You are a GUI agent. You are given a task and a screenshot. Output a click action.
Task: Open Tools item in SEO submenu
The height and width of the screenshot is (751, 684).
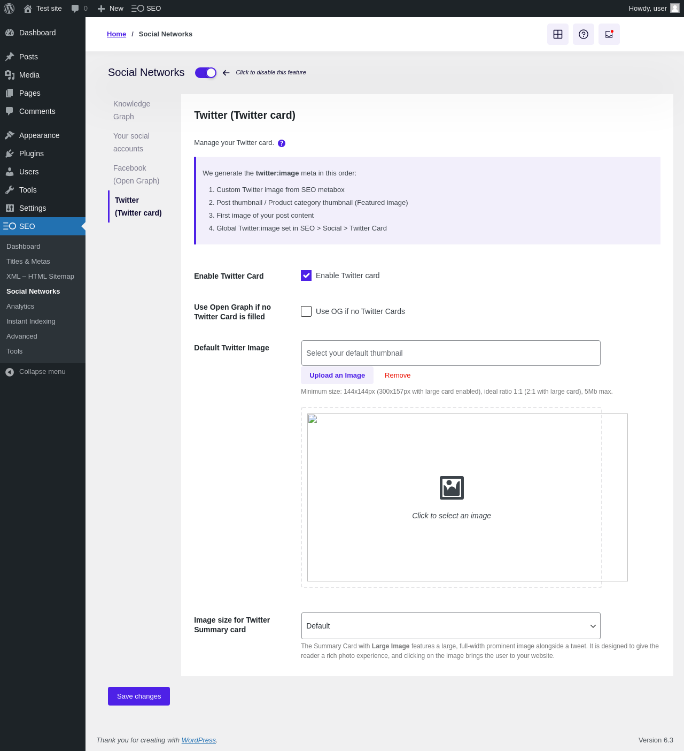point(14,351)
